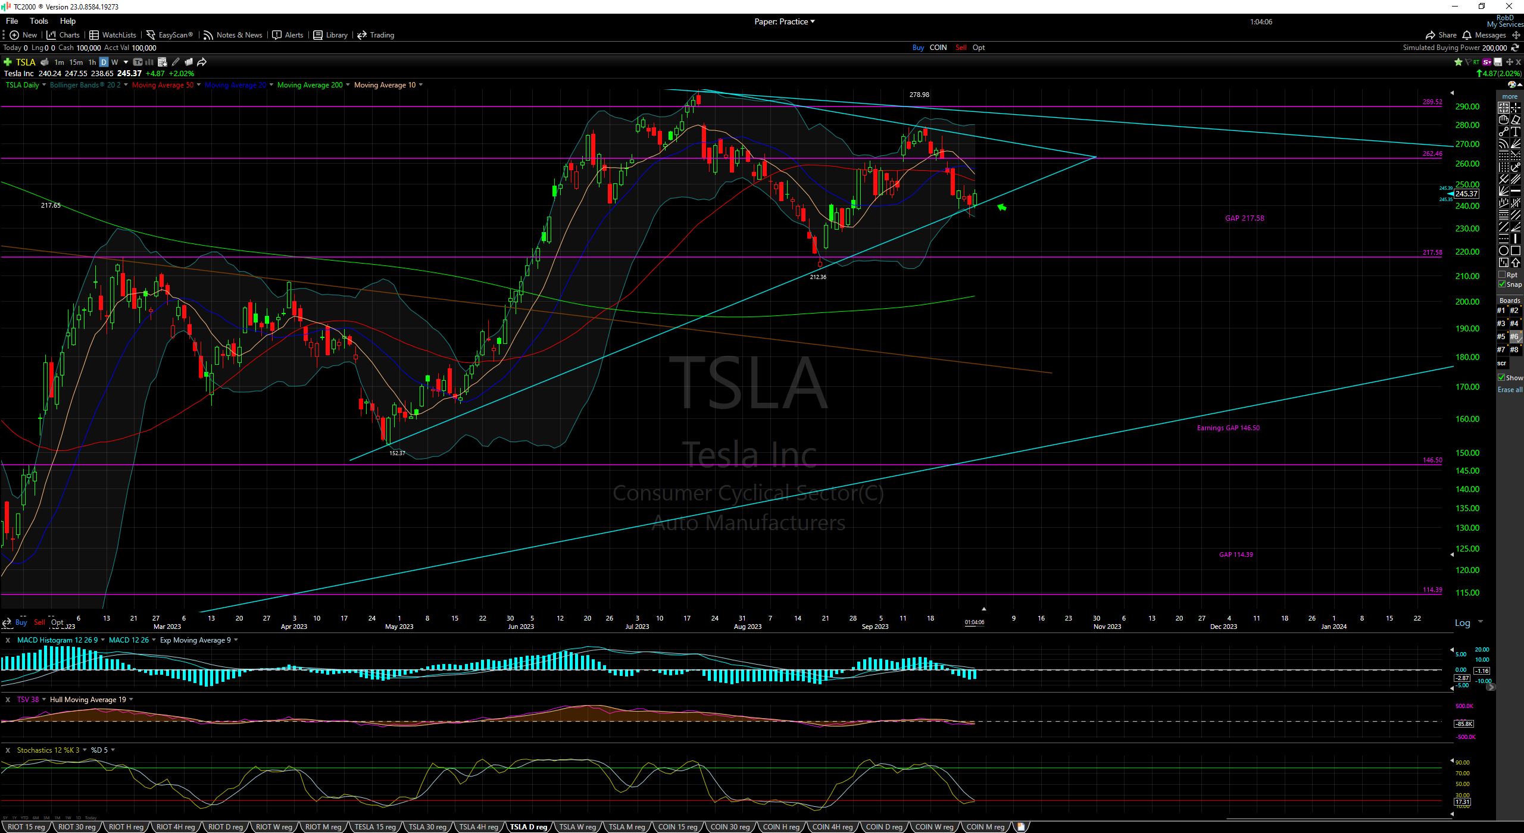Screen dimensions: 1524x833
Task: Select the hand pan drawing tool
Action: 1504,120
